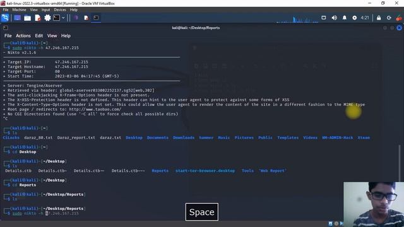The width and height of the screenshot is (404, 227).
Task: Click 'Web Report' directory name
Action: click(x=272, y=171)
